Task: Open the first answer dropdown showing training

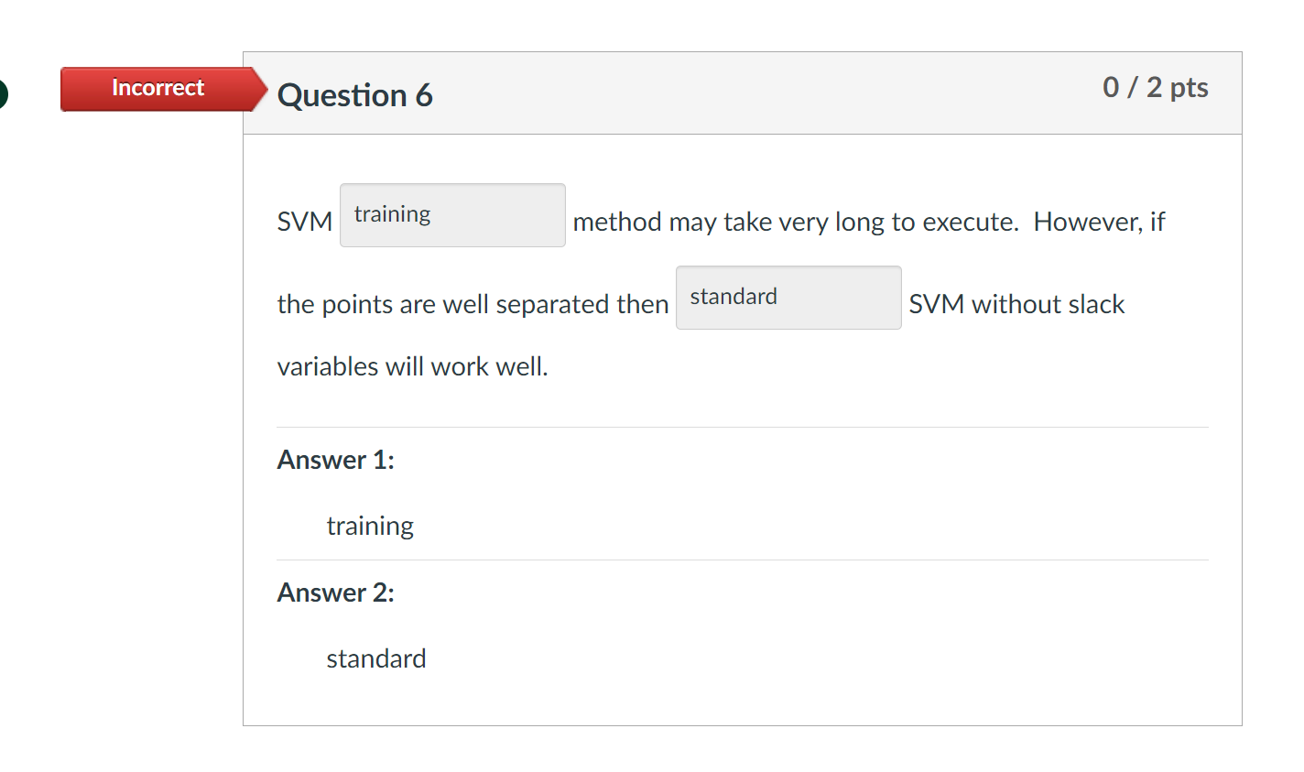Action: [451, 214]
